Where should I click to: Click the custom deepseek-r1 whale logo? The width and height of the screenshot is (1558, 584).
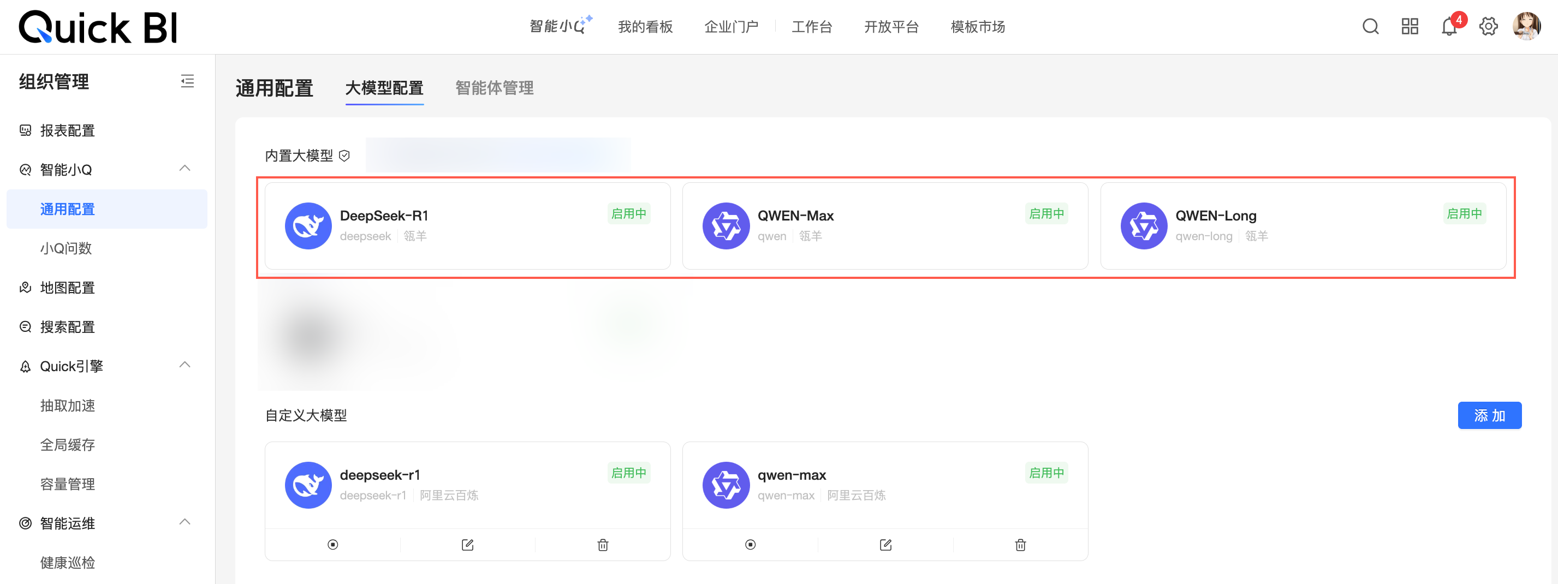(308, 485)
